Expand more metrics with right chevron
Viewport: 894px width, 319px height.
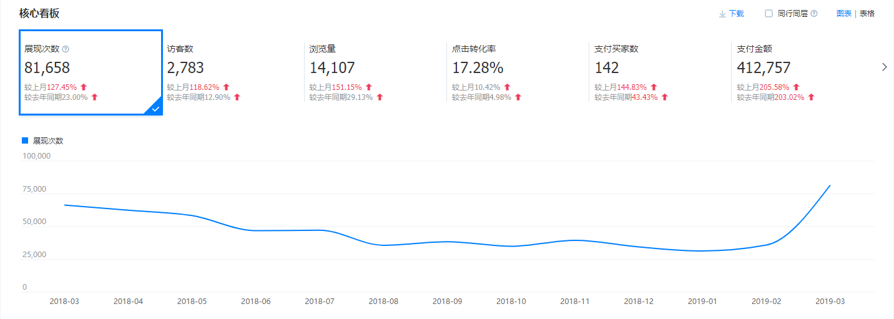point(884,67)
